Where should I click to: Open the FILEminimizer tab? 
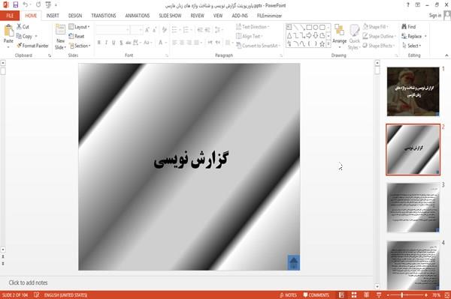point(269,16)
